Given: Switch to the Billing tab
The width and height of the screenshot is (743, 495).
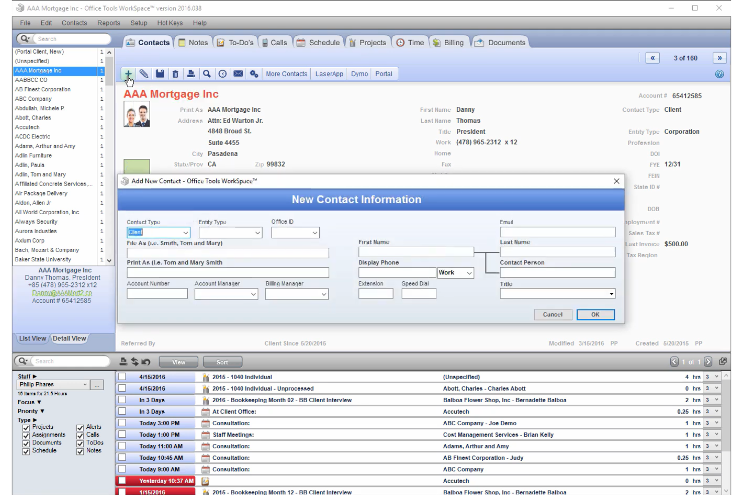Looking at the screenshot, I should (x=448, y=43).
